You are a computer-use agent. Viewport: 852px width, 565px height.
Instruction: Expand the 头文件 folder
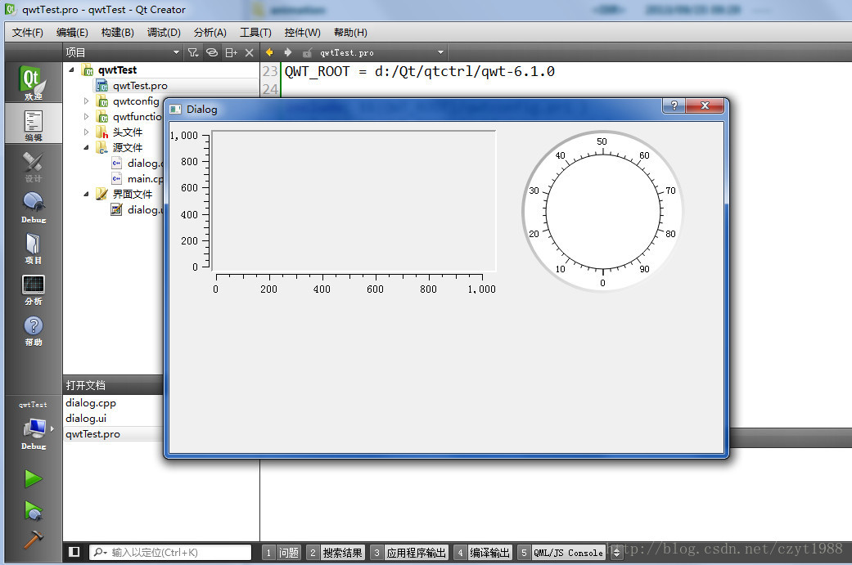point(87,132)
